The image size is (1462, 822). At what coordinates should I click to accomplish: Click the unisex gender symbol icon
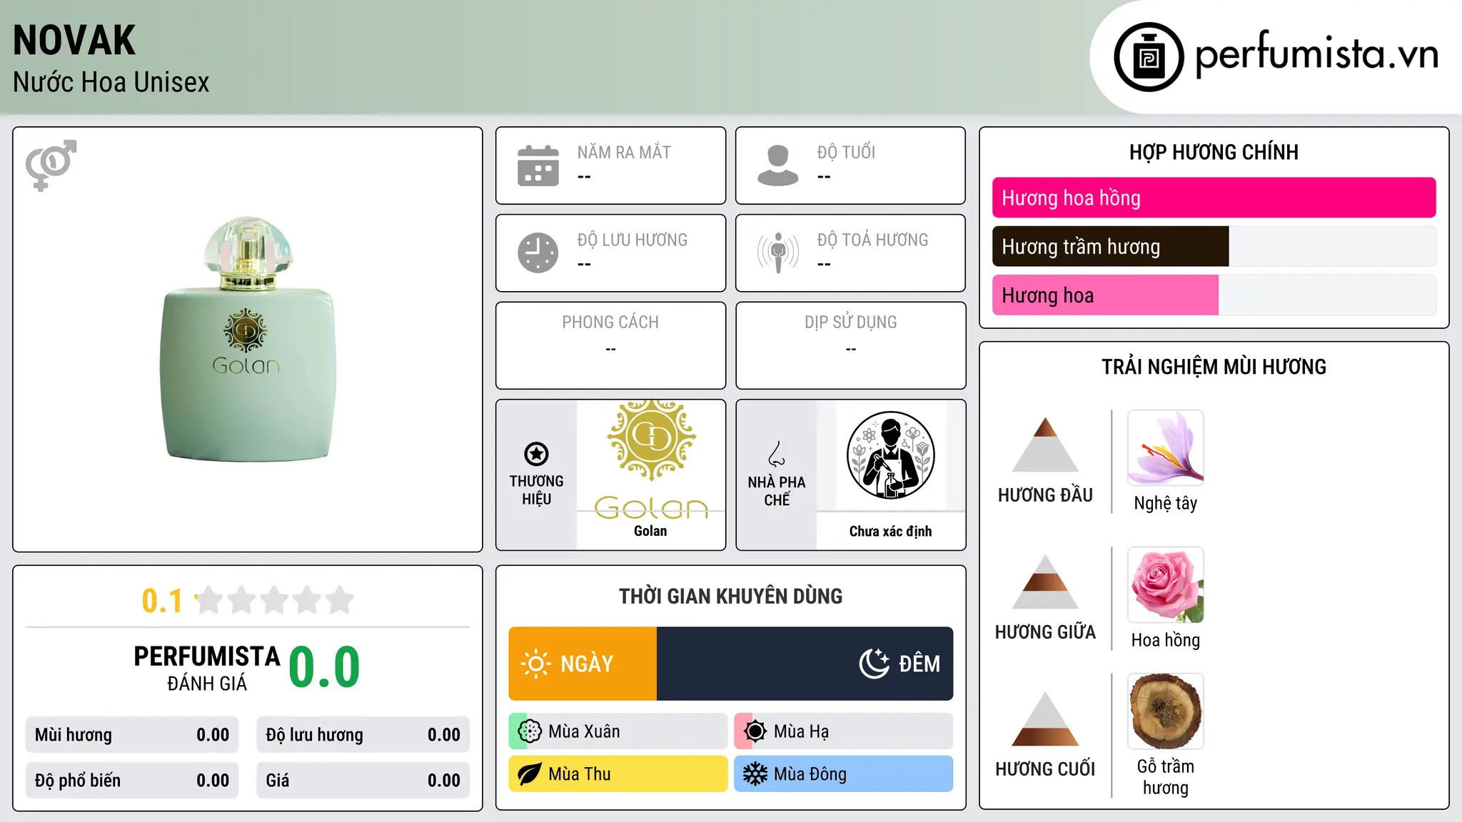[51, 166]
